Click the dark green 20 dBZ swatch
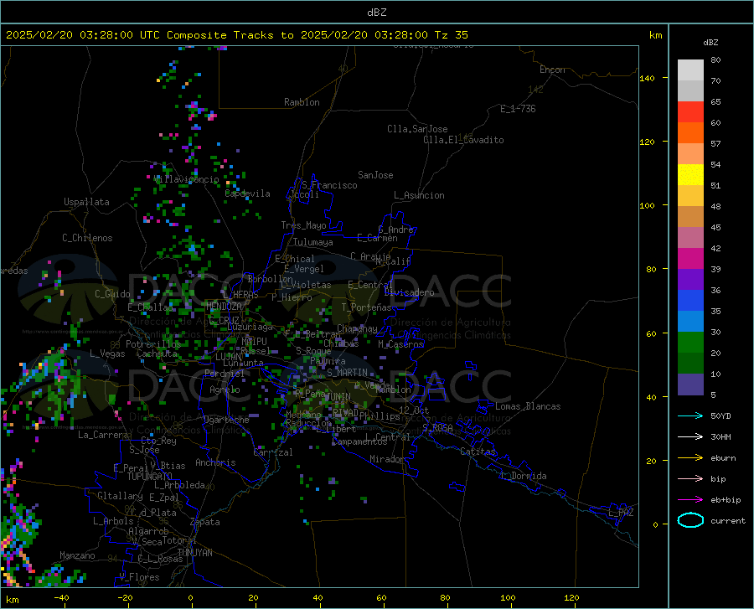 pyautogui.click(x=690, y=364)
